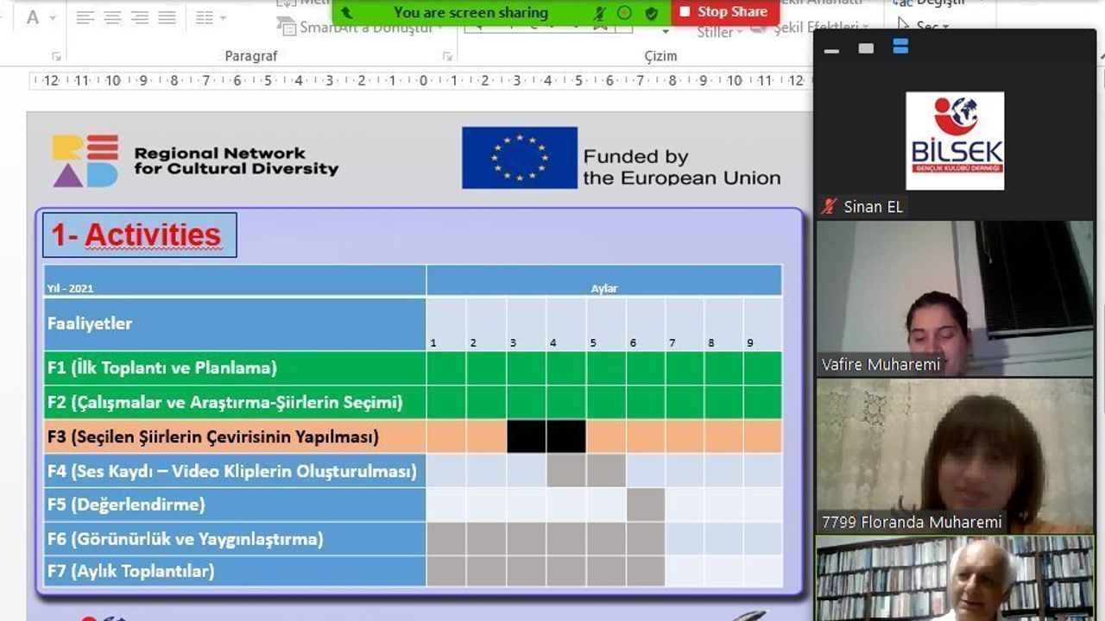Viewport: 1105px width, 621px height.
Task: Click the black F3 cell under month 4
Action: [x=566, y=436]
